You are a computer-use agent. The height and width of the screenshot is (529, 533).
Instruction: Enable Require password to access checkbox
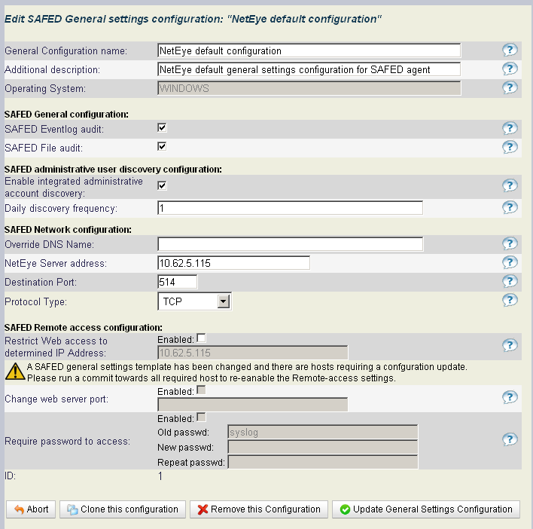click(201, 417)
